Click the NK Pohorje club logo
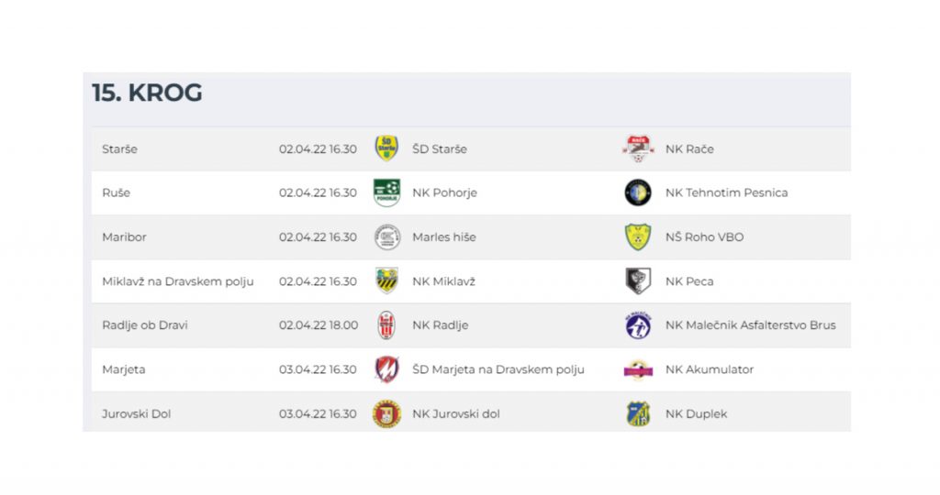Screen dimensions: 940x495 click(386, 192)
